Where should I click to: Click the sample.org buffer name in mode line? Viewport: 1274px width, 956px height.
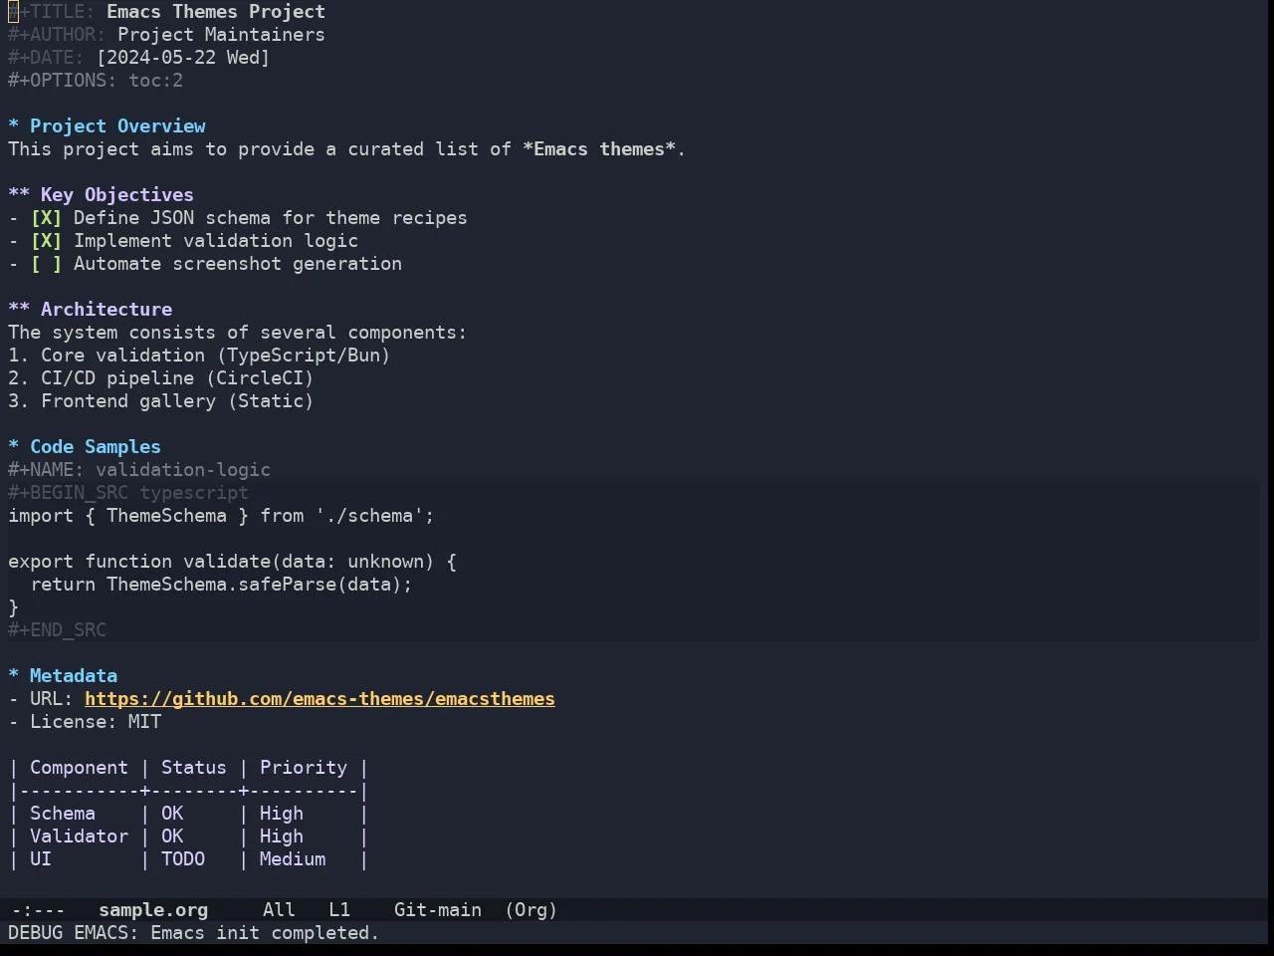[x=153, y=910]
